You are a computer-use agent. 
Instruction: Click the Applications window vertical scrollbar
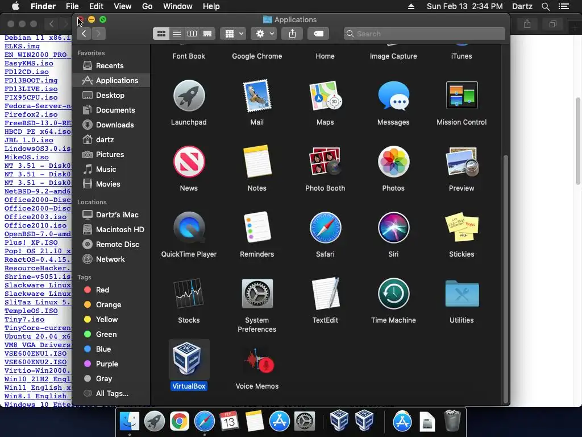505,279
